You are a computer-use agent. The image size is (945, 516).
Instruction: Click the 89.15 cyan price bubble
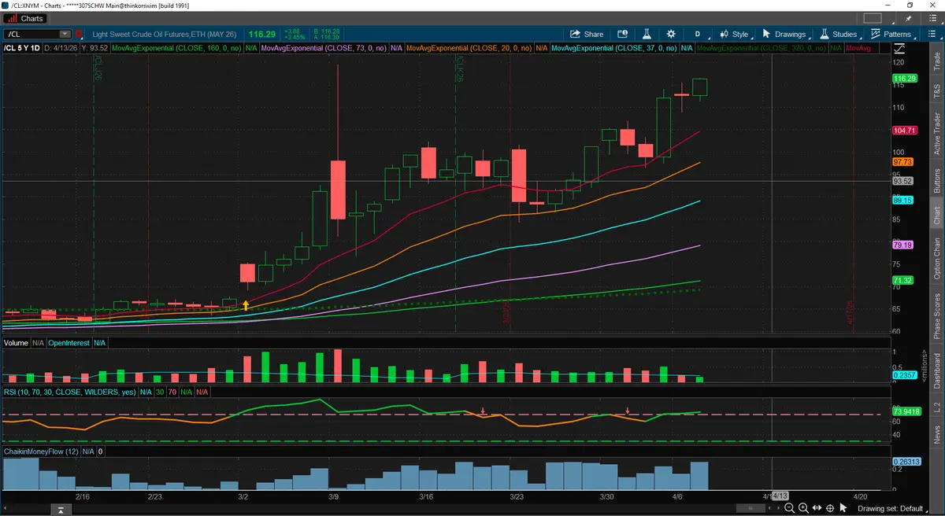[x=902, y=201]
